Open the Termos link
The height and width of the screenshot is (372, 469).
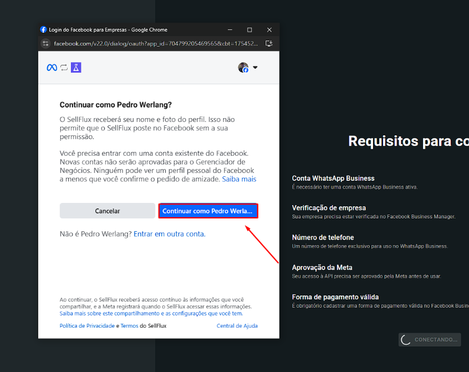(129, 325)
